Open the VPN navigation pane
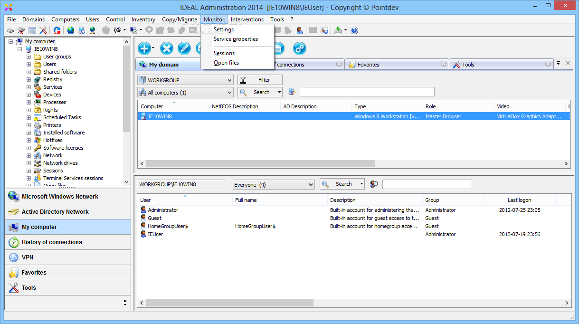This screenshot has height=324, width=579. (68, 257)
